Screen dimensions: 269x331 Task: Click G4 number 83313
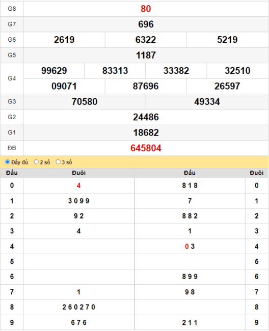115,70
